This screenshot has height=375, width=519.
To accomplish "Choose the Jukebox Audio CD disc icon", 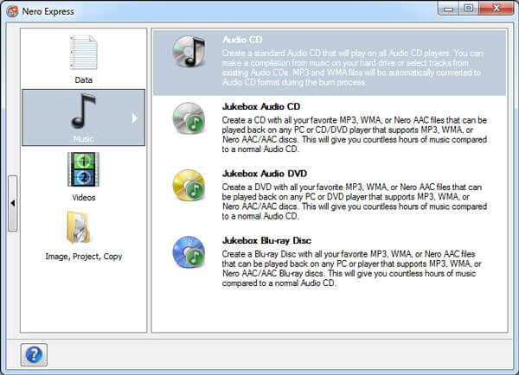I will click(188, 120).
